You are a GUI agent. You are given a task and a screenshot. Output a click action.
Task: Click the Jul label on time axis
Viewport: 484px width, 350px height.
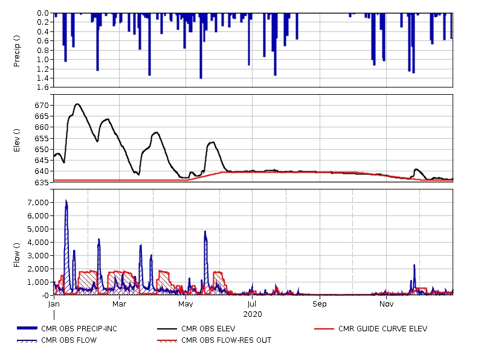pyautogui.click(x=252, y=304)
